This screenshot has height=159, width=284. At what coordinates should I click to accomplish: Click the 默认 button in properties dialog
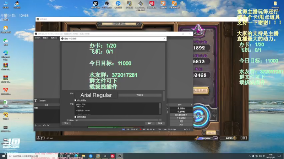click(66, 123)
